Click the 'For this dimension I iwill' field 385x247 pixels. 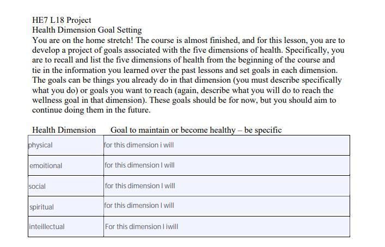tap(226, 226)
